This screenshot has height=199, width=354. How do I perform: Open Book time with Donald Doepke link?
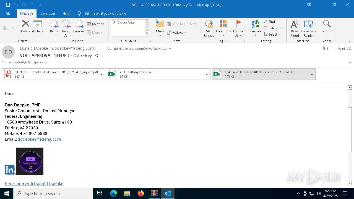[34, 184]
